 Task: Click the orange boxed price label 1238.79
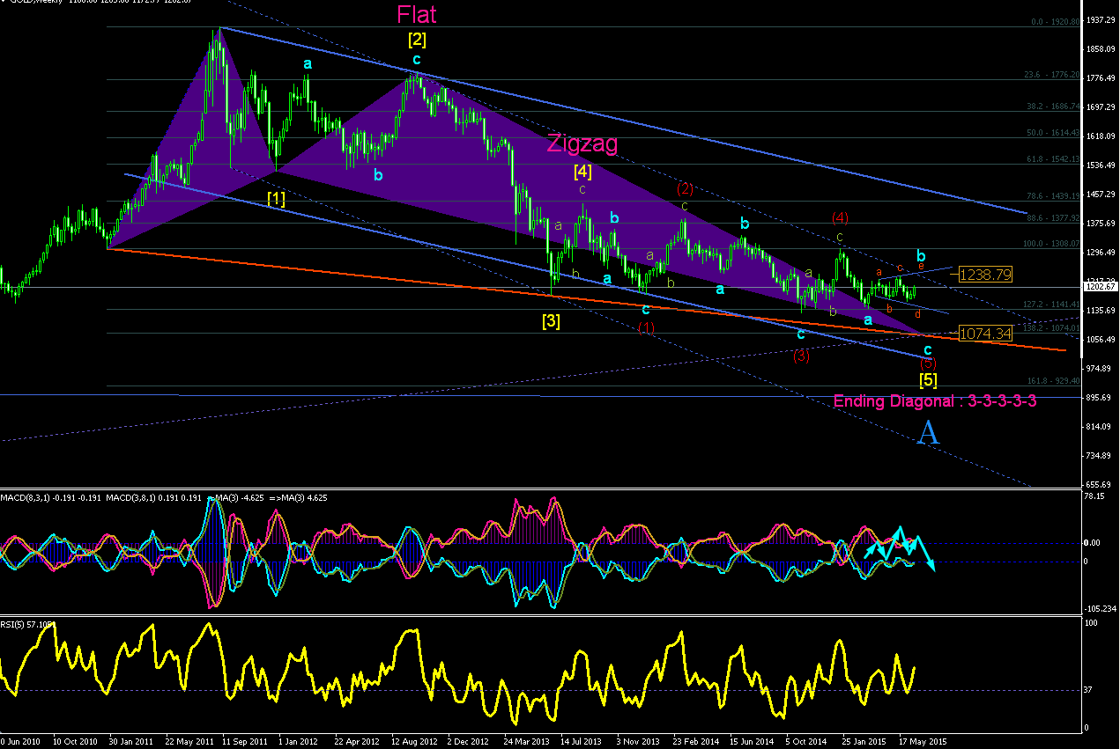(x=985, y=275)
